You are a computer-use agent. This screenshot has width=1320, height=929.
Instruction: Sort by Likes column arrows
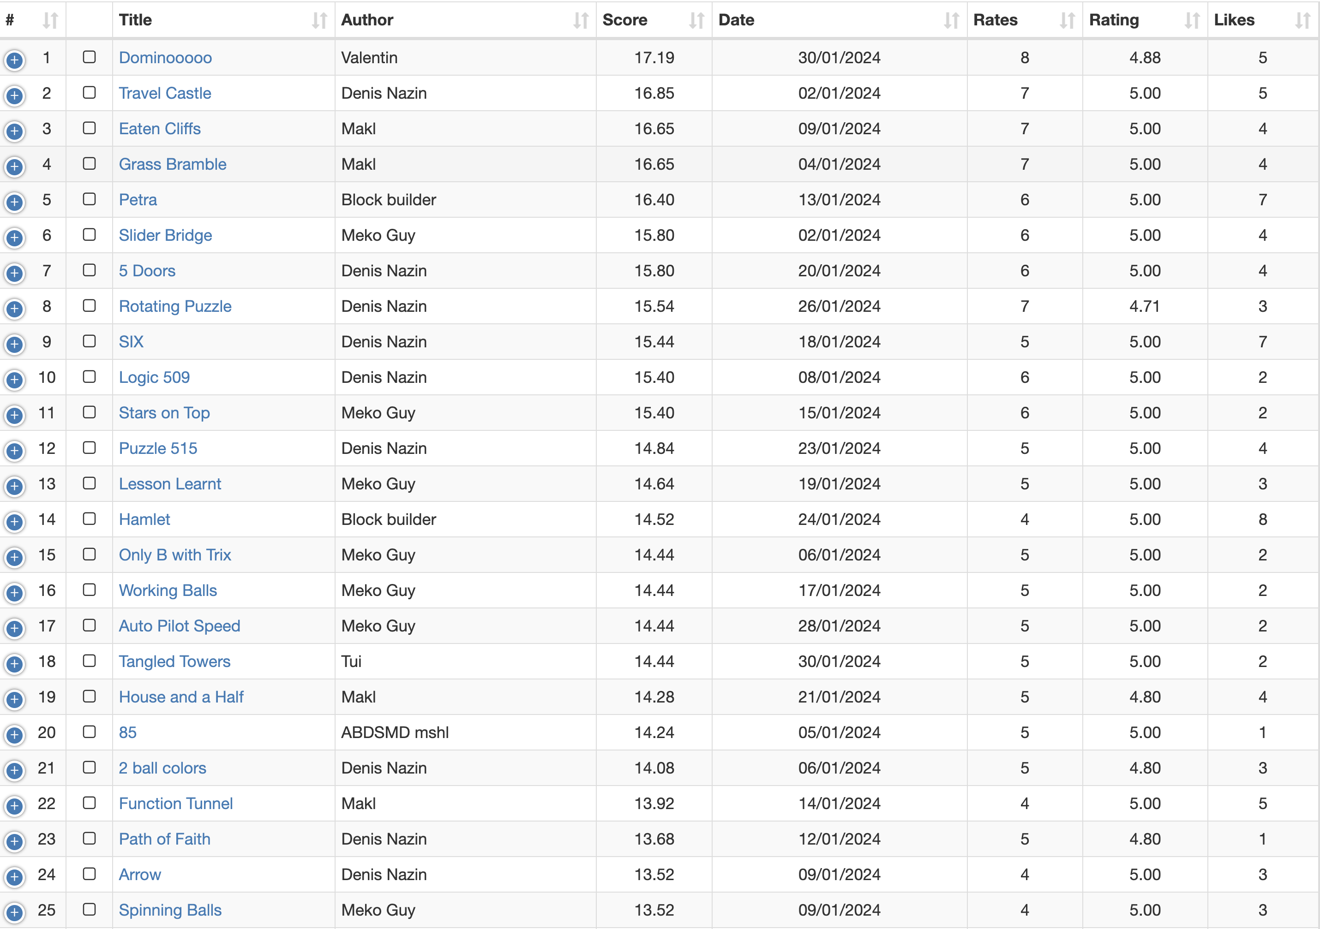1302,21
